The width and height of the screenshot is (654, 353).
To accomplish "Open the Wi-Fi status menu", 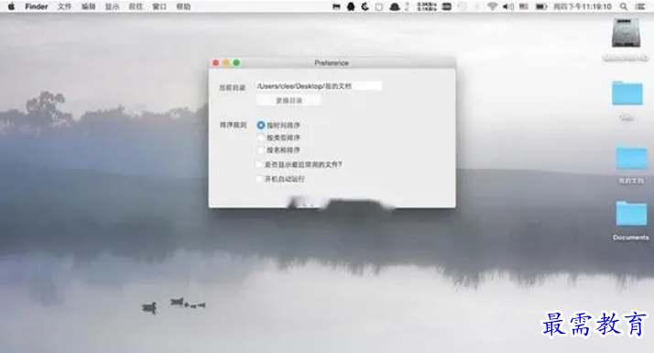I will (x=493, y=6).
